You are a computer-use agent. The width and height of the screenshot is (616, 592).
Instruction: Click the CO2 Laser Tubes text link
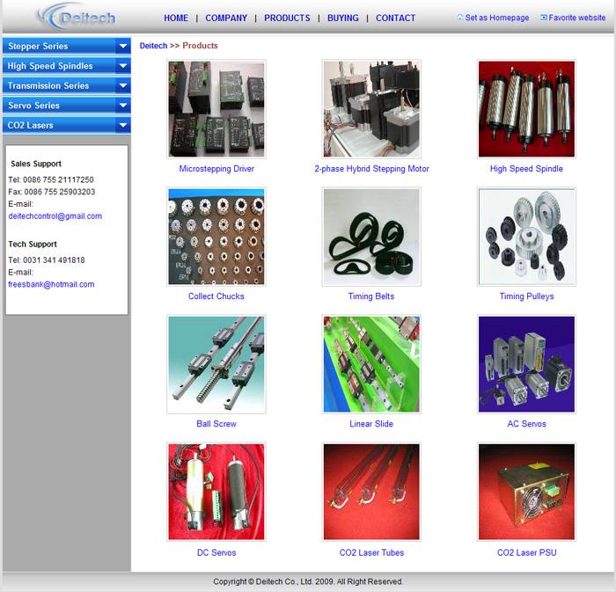click(371, 552)
